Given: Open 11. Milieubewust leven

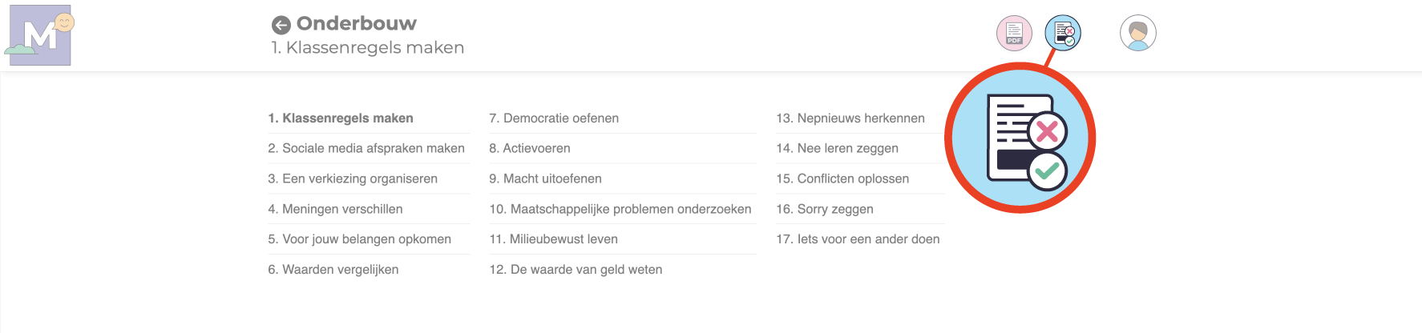Looking at the screenshot, I should coord(553,239).
